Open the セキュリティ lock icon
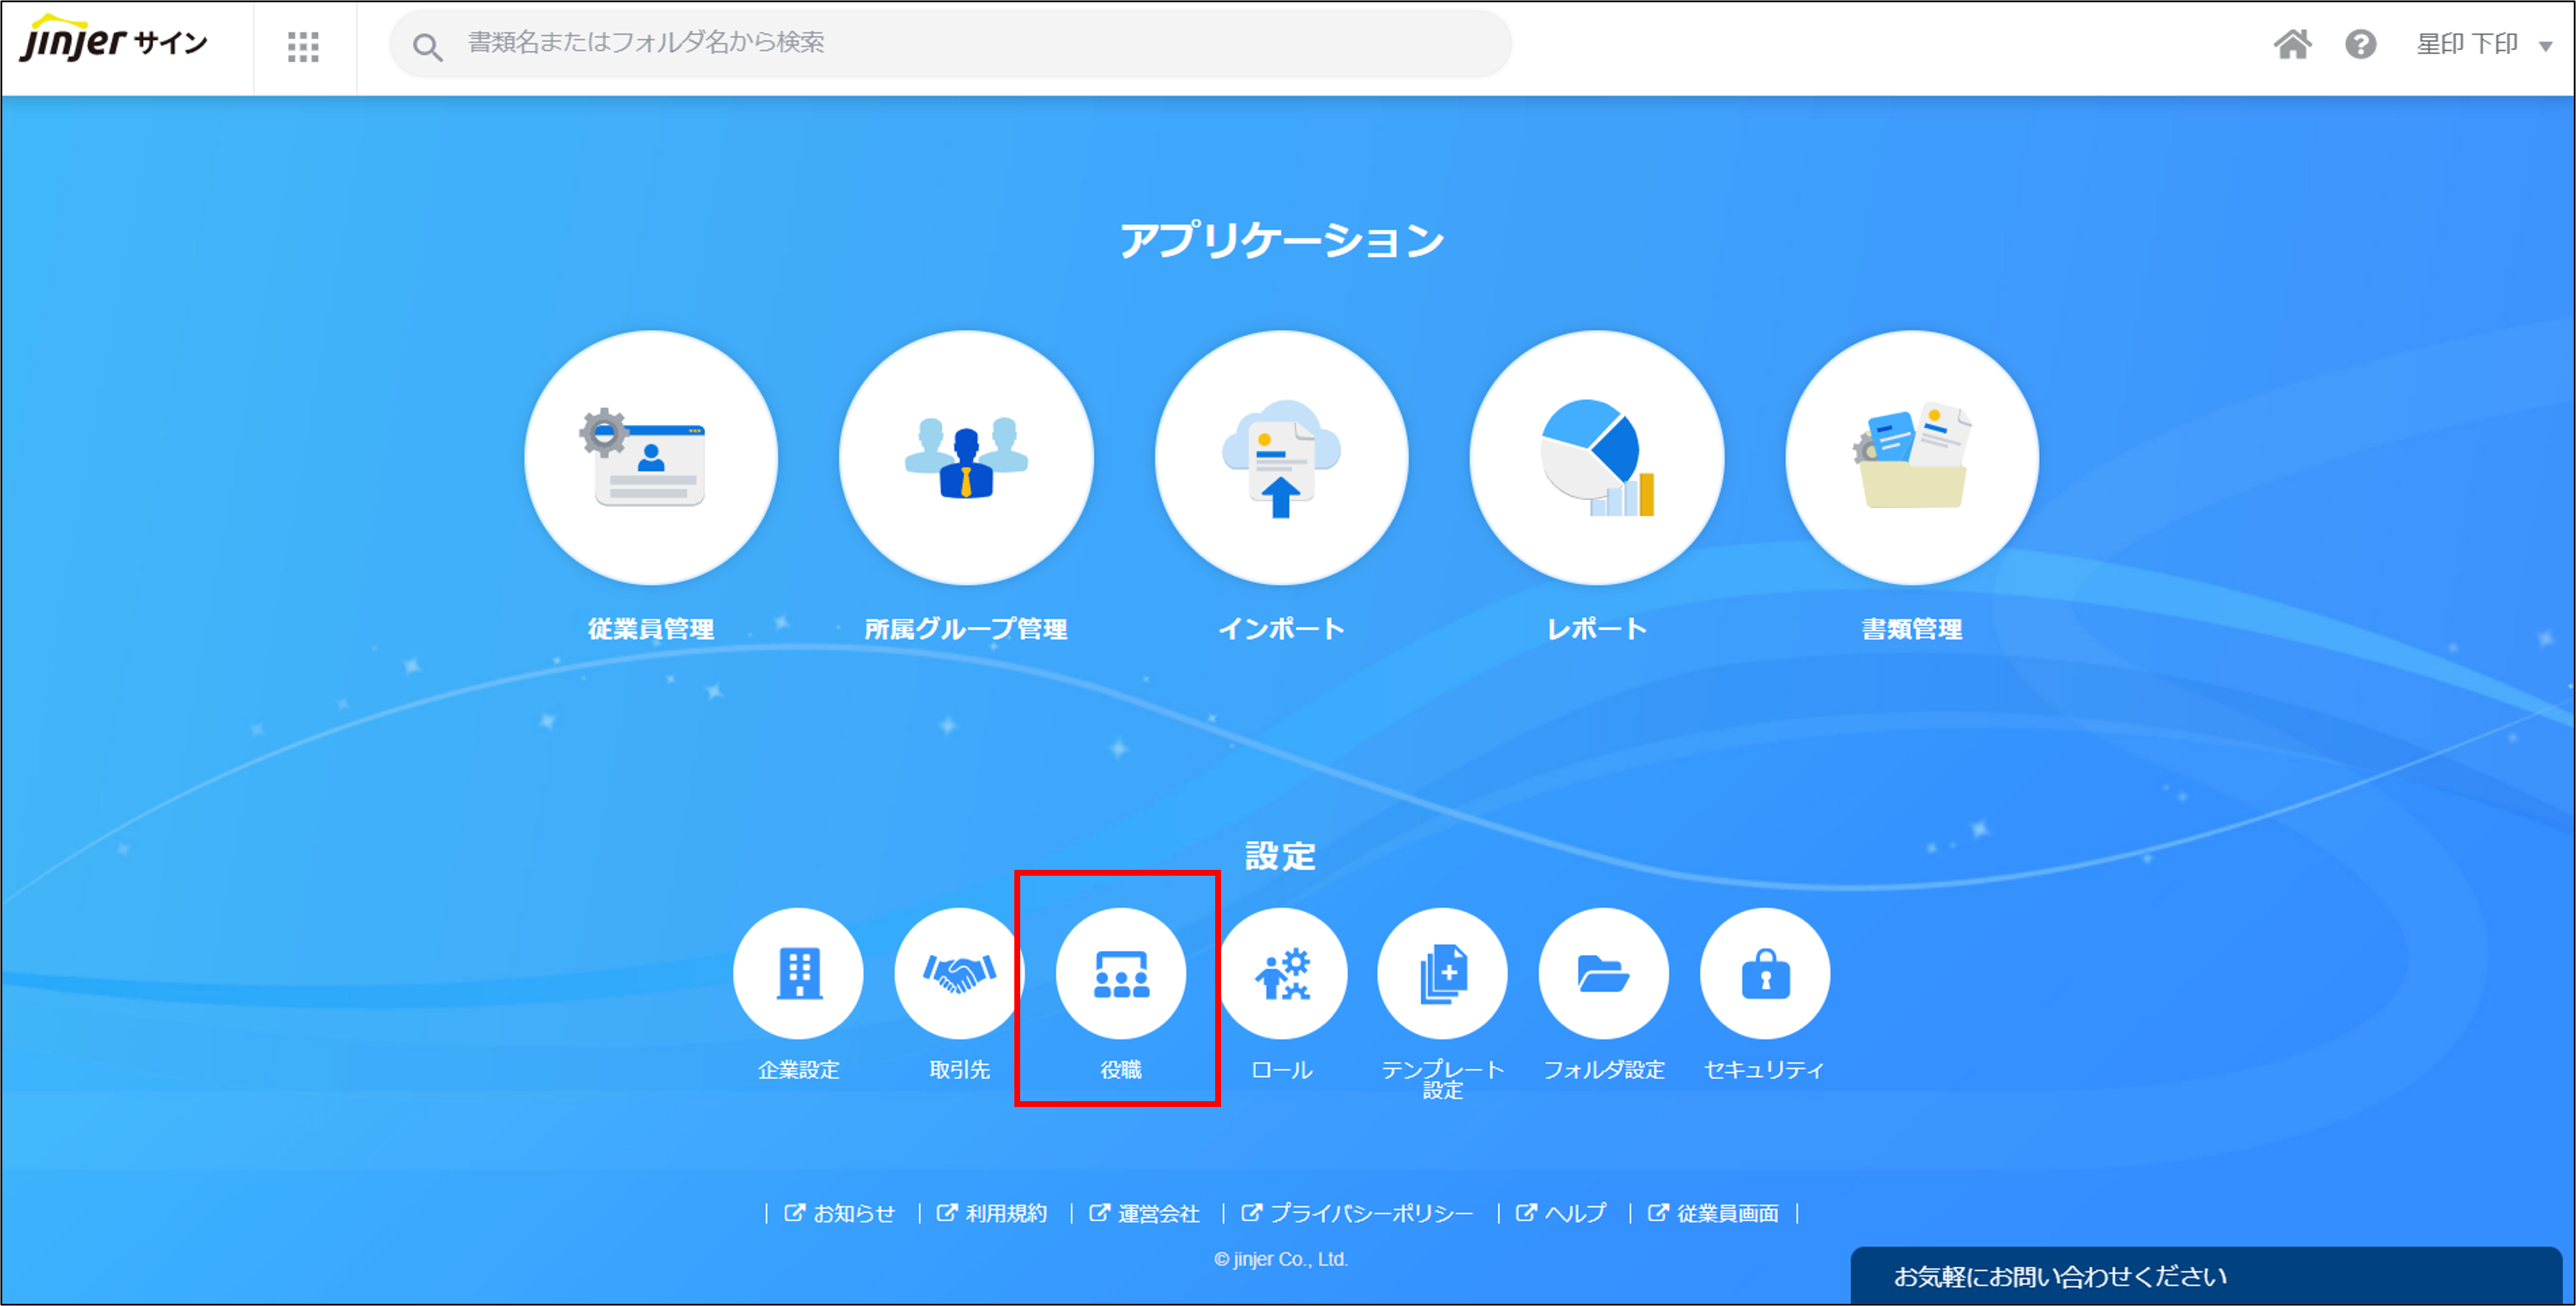Viewport: 2576px width, 1306px height. point(1765,973)
